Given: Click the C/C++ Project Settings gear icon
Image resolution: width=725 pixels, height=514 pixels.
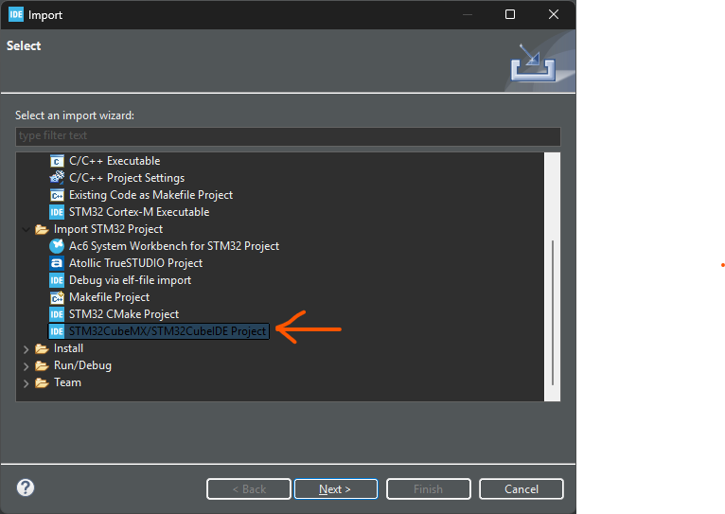Looking at the screenshot, I should [x=57, y=178].
